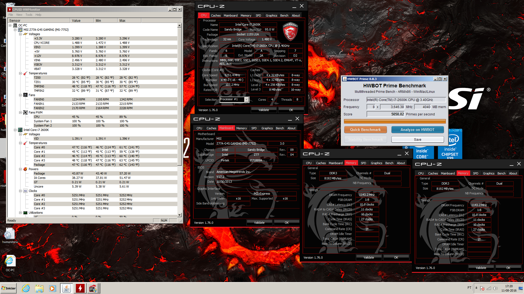Click the network signal tray icon
The height and width of the screenshot is (294, 524).
[489, 288]
